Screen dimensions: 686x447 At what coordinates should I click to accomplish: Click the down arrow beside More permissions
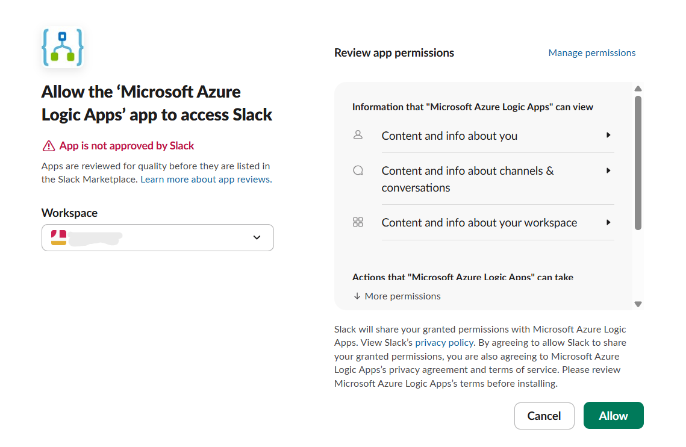pyautogui.click(x=356, y=296)
